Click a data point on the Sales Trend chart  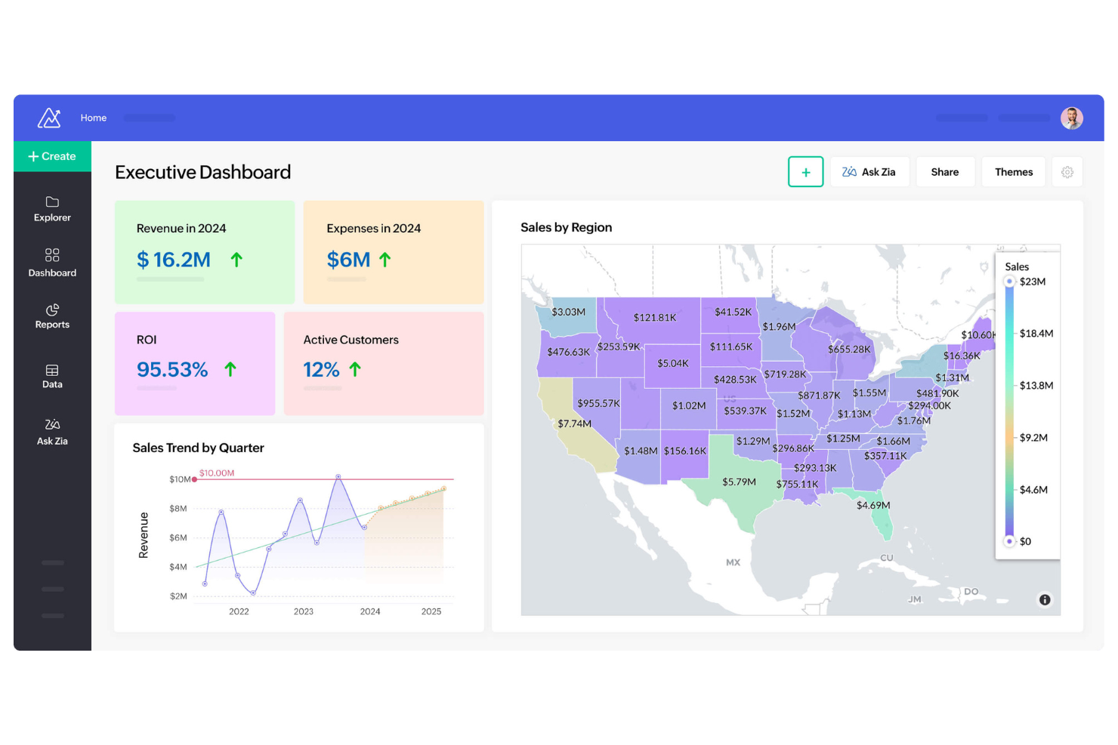tap(337, 476)
